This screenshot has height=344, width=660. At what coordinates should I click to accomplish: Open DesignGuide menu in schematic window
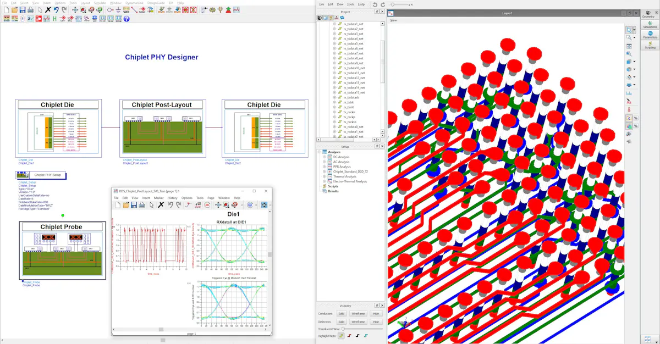(x=156, y=3)
